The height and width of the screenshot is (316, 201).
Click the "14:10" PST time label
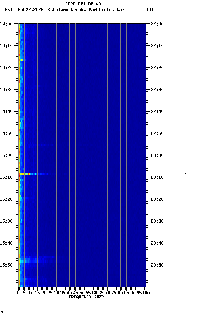coord(6,46)
